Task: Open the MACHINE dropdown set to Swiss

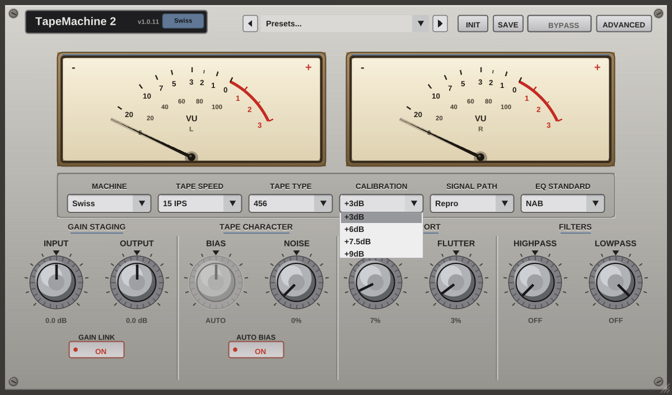Action: click(109, 203)
